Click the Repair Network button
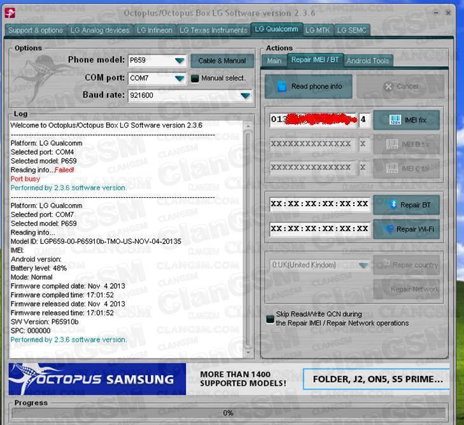The image size is (464, 425). point(406,289)
